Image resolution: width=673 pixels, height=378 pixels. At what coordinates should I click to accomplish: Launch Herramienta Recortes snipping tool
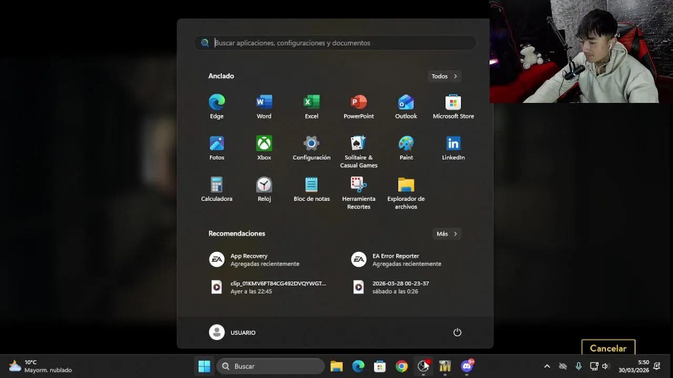[x=359, y=193]
